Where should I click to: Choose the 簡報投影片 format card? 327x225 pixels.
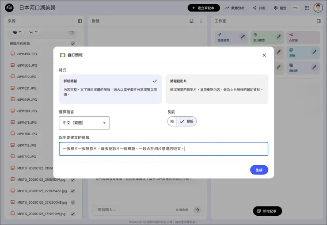coord(217,89)
